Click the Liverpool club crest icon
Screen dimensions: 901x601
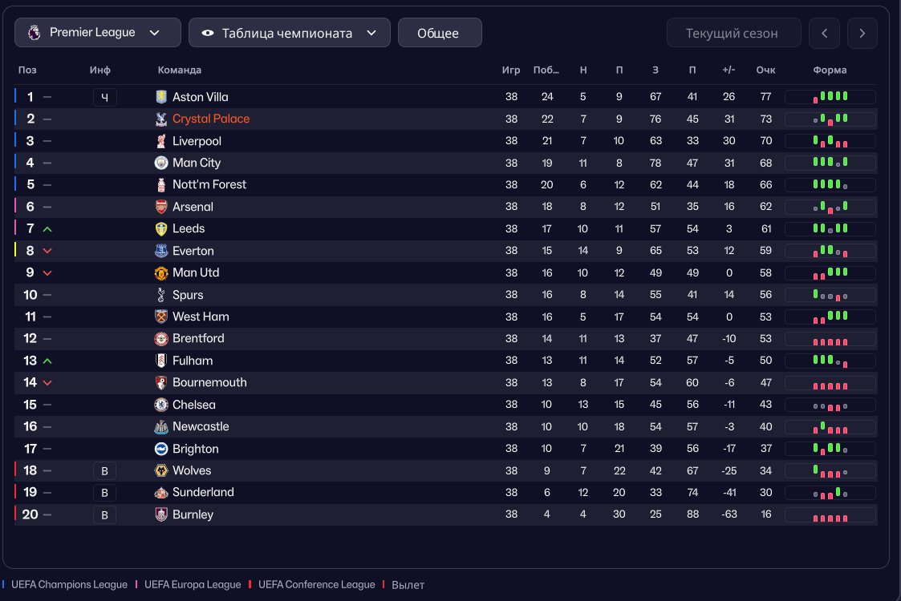(x=161, y=141)
